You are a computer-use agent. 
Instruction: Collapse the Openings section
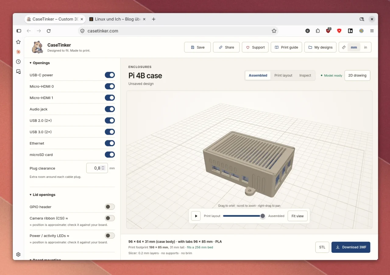tap(40, 63)
